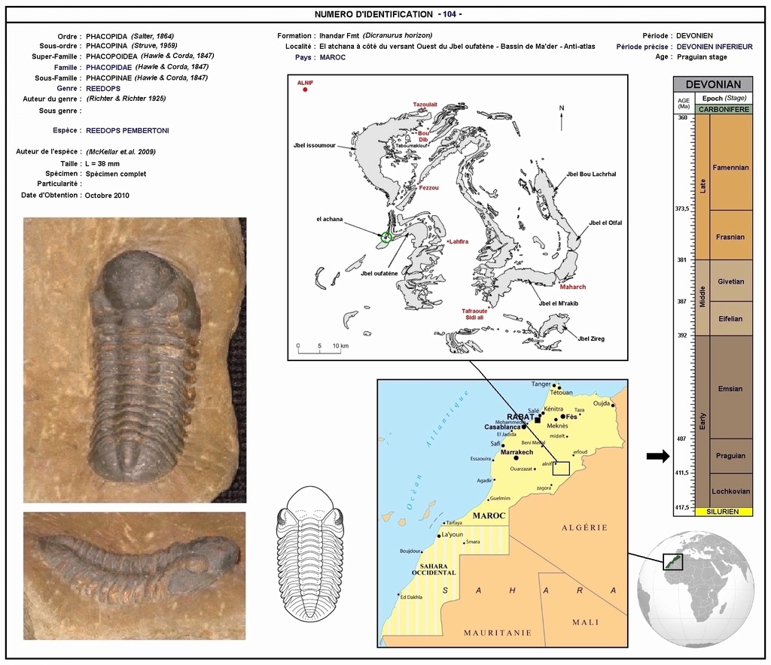Click the date Octobre 2010
Screen dimensions: 771x665
coord(107,196)
